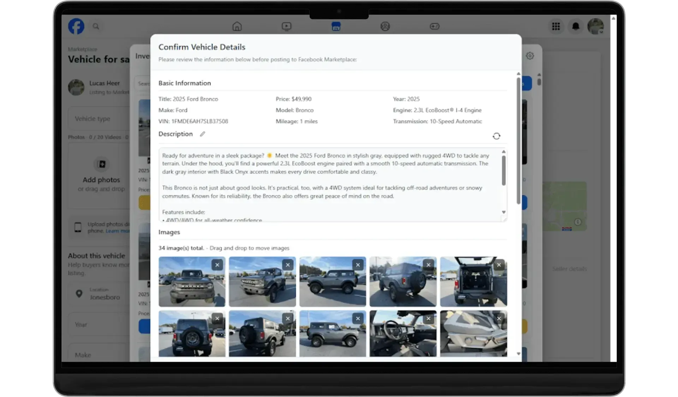Open the account profile picture menu

[595, 26]
